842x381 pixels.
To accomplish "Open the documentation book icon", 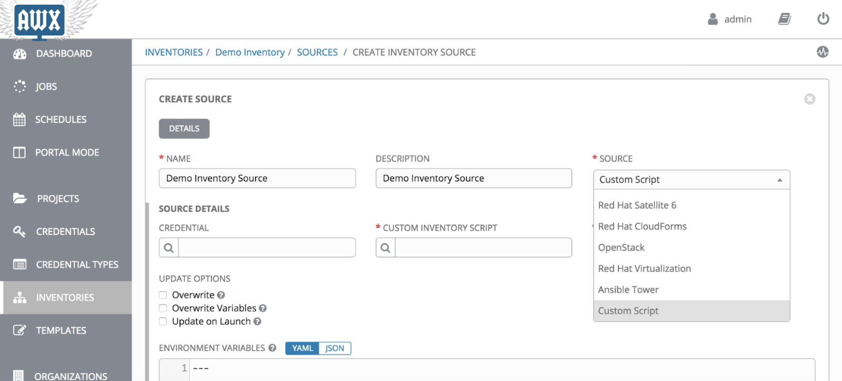I will 784,19.
